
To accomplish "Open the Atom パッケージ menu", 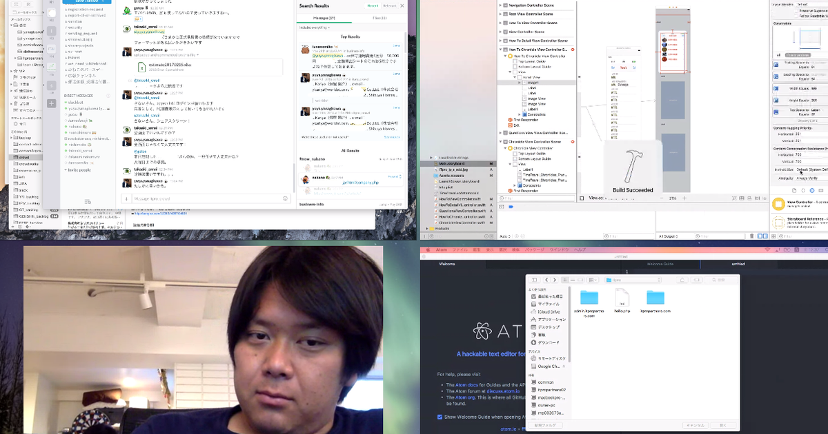I will point(535,249).
